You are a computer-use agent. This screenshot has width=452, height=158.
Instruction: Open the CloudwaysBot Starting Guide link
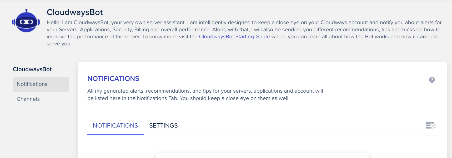click(234, 36)
